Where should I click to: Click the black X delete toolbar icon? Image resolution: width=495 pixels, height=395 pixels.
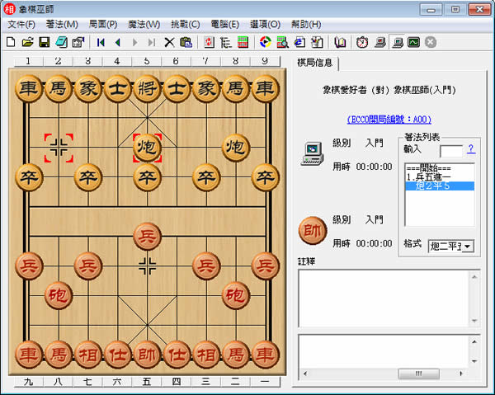[169, 41]
